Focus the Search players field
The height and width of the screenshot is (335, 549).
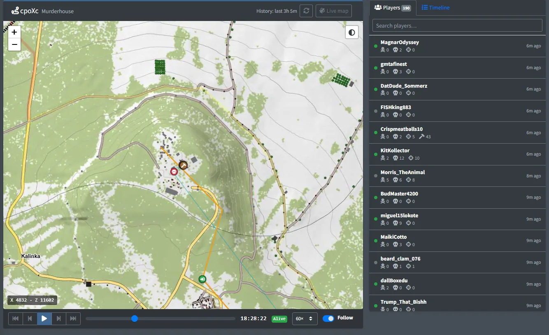[x=457, y=26]
